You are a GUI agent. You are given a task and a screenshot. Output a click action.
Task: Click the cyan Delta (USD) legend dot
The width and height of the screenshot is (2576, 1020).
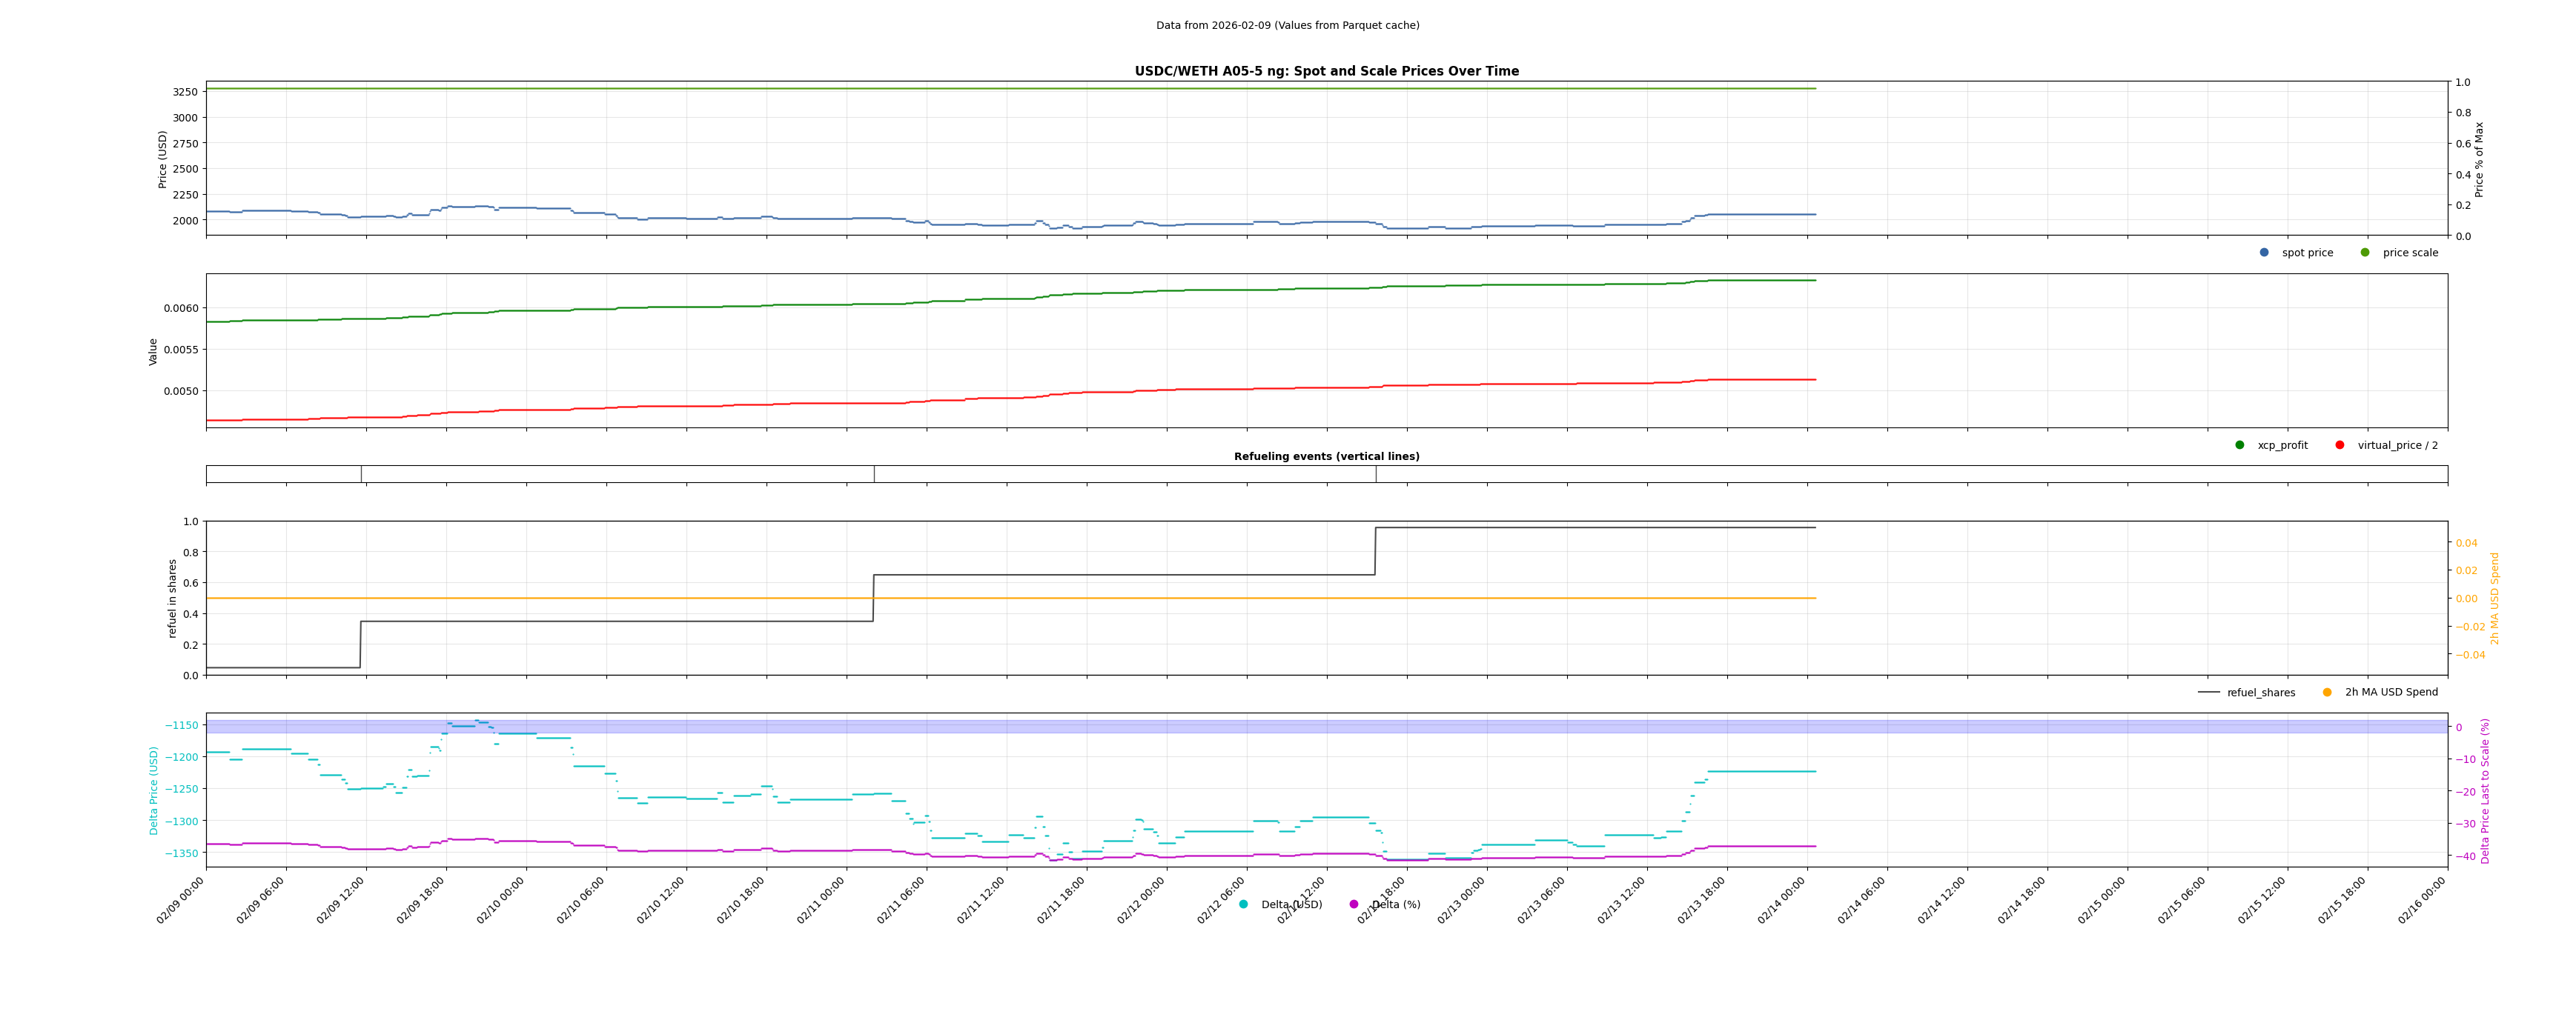coord(1244,905)
